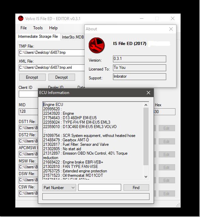Open the Tools menu
200x217 pixels.
point(38,28)
